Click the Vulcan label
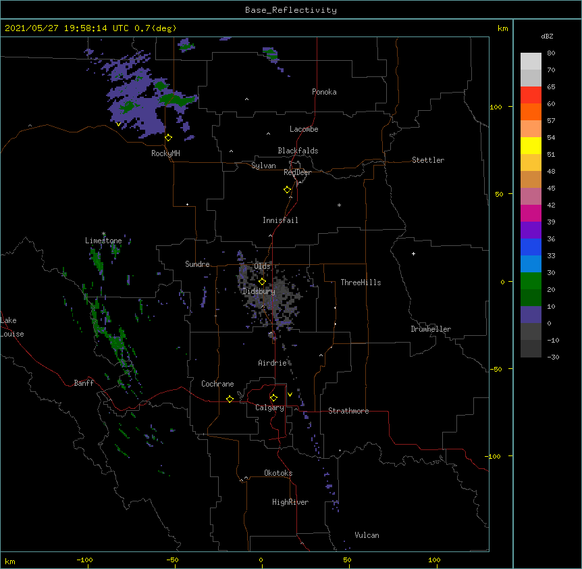 [367, 535]
